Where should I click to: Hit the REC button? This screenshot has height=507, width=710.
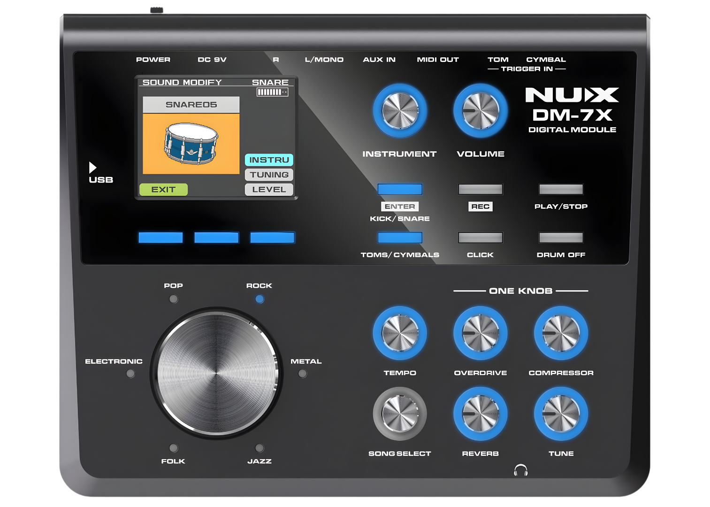tap(481, 189)
